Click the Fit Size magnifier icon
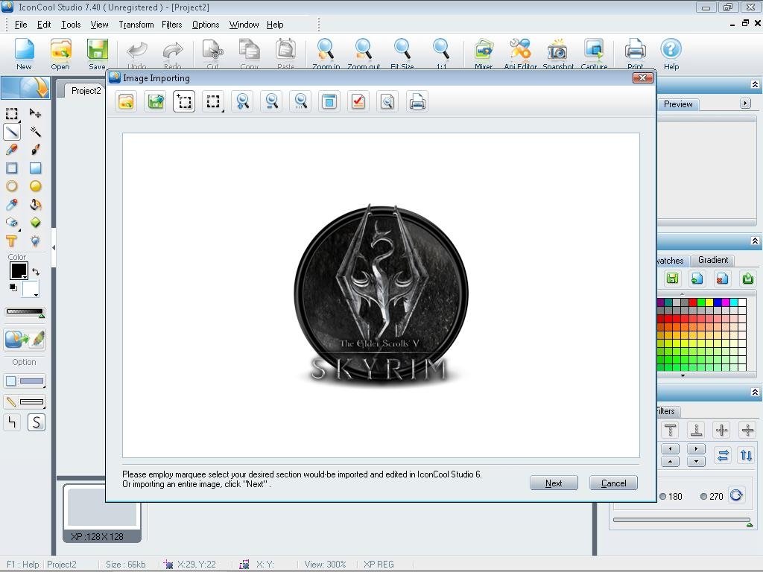Image resolution: width=763 pixels, height=572 pixels. pyautogui.click(x=402, y=53)
